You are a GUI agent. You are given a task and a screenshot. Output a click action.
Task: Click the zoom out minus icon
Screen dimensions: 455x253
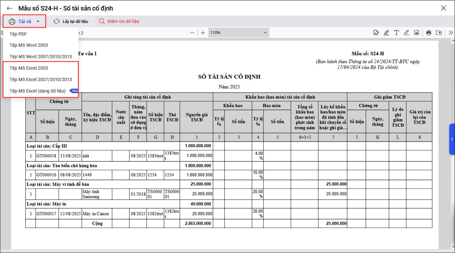click(192, 33)
